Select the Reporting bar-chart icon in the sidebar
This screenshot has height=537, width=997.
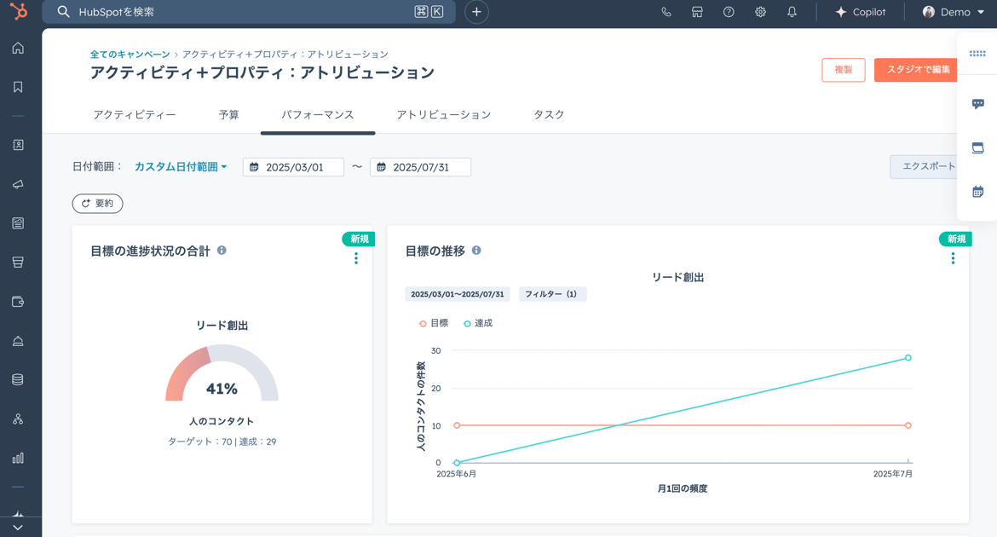[x=19, y=458]
